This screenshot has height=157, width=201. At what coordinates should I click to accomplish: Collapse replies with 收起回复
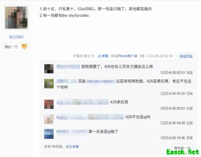coord(186,56)
